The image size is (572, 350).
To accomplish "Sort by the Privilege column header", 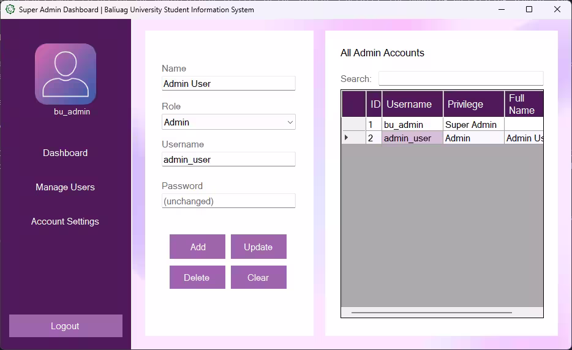I will coord(474,104).
